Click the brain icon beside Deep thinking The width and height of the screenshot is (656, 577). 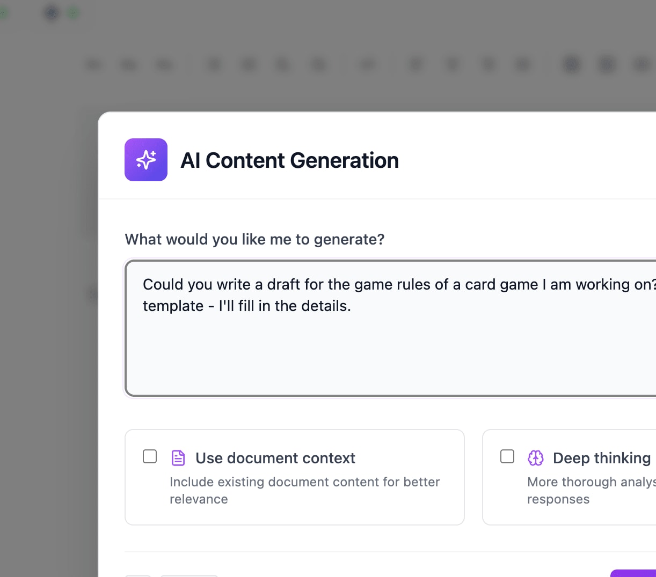point(536,458)
